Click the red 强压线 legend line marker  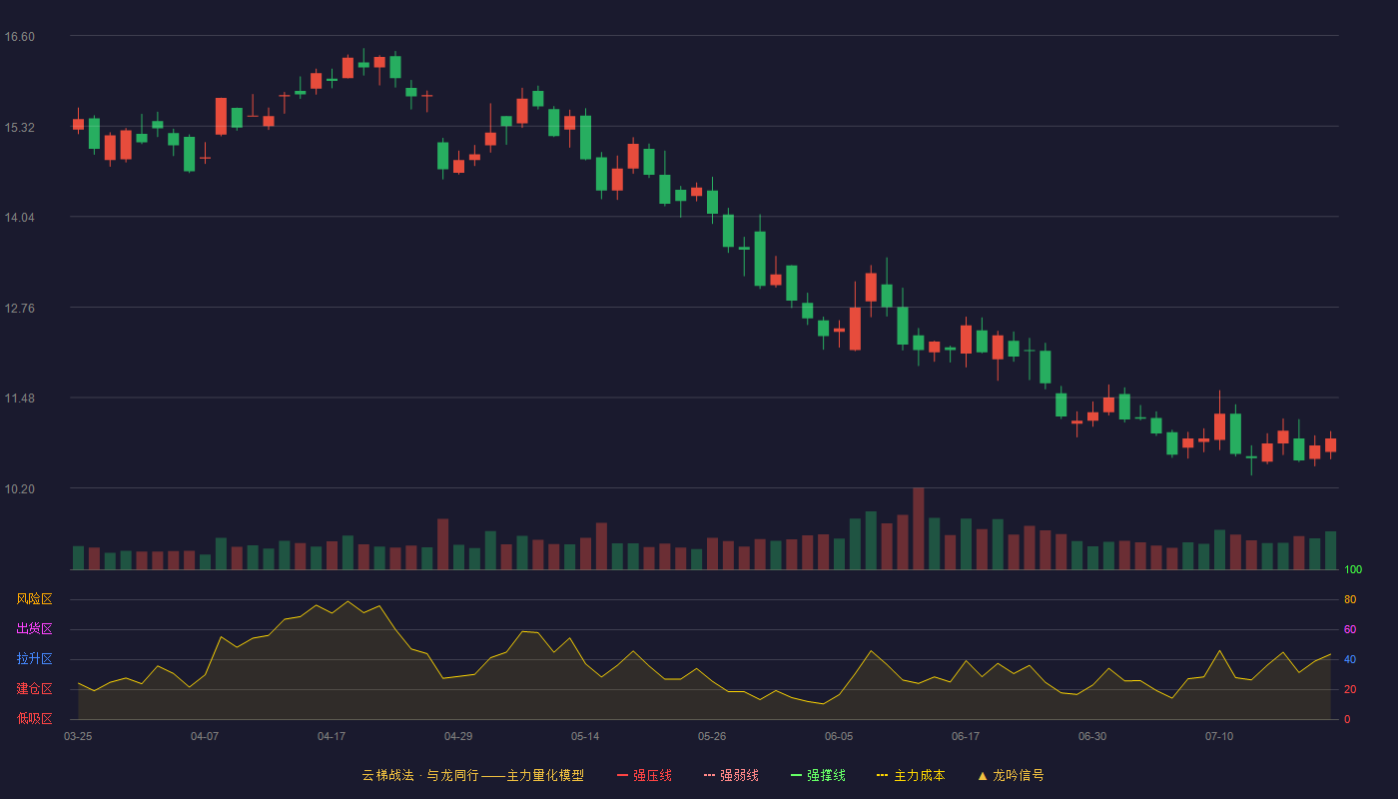[623, 775]
